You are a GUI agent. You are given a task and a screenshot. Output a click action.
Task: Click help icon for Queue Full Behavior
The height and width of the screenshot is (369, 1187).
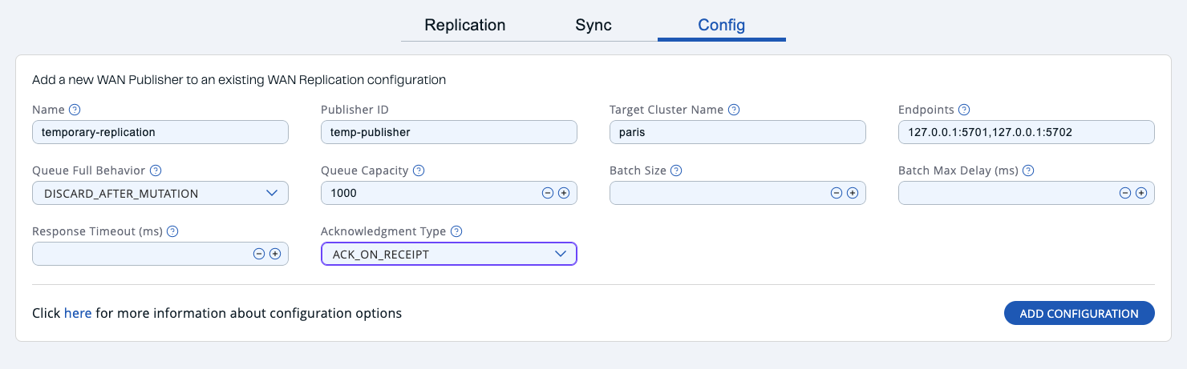point(156,170)
